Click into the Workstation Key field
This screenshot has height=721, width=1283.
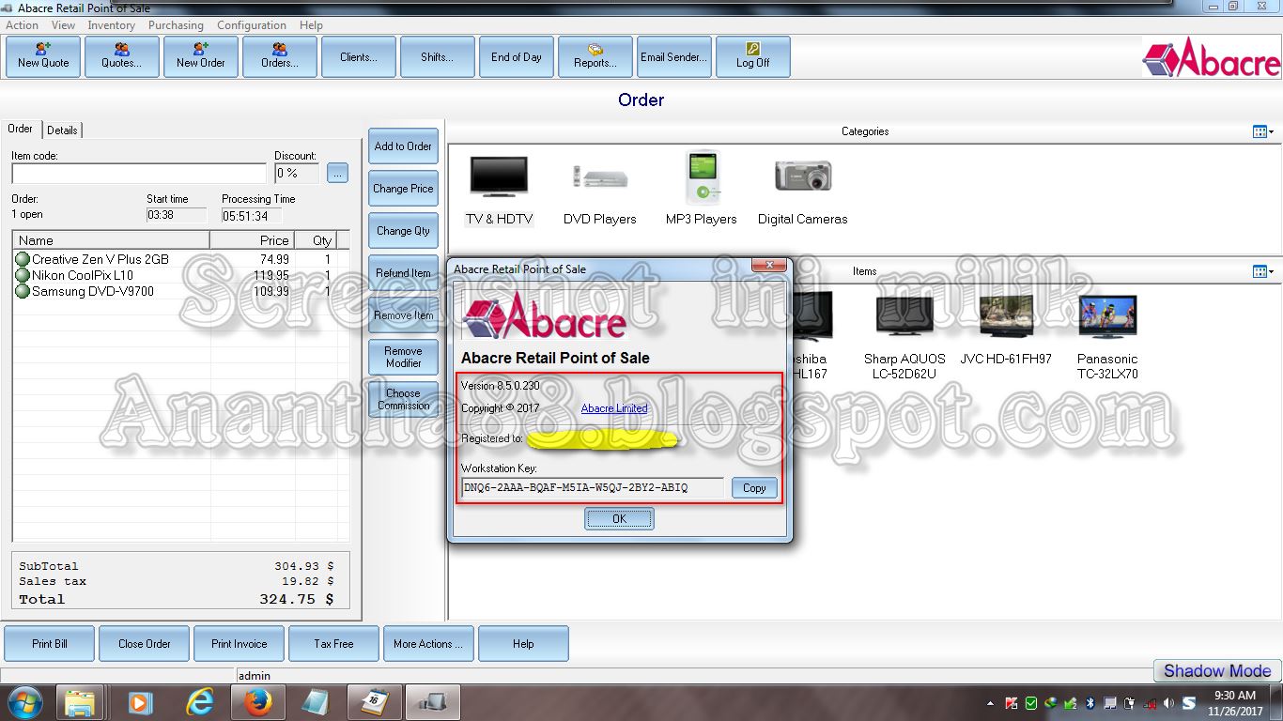point(593,487)
